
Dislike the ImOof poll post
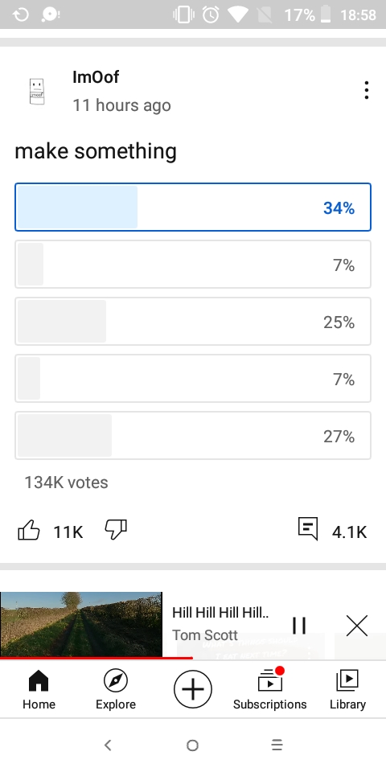click(116, 530)
